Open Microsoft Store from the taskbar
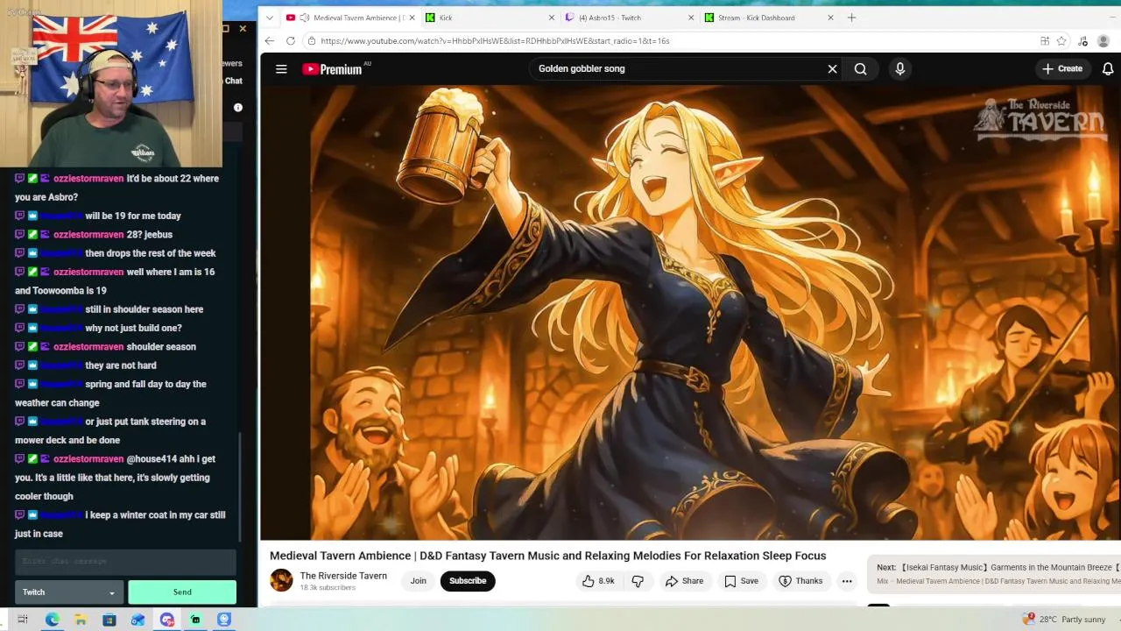Image resolution: width=1121 pixels, height=631 pixels. click(109, 620)
